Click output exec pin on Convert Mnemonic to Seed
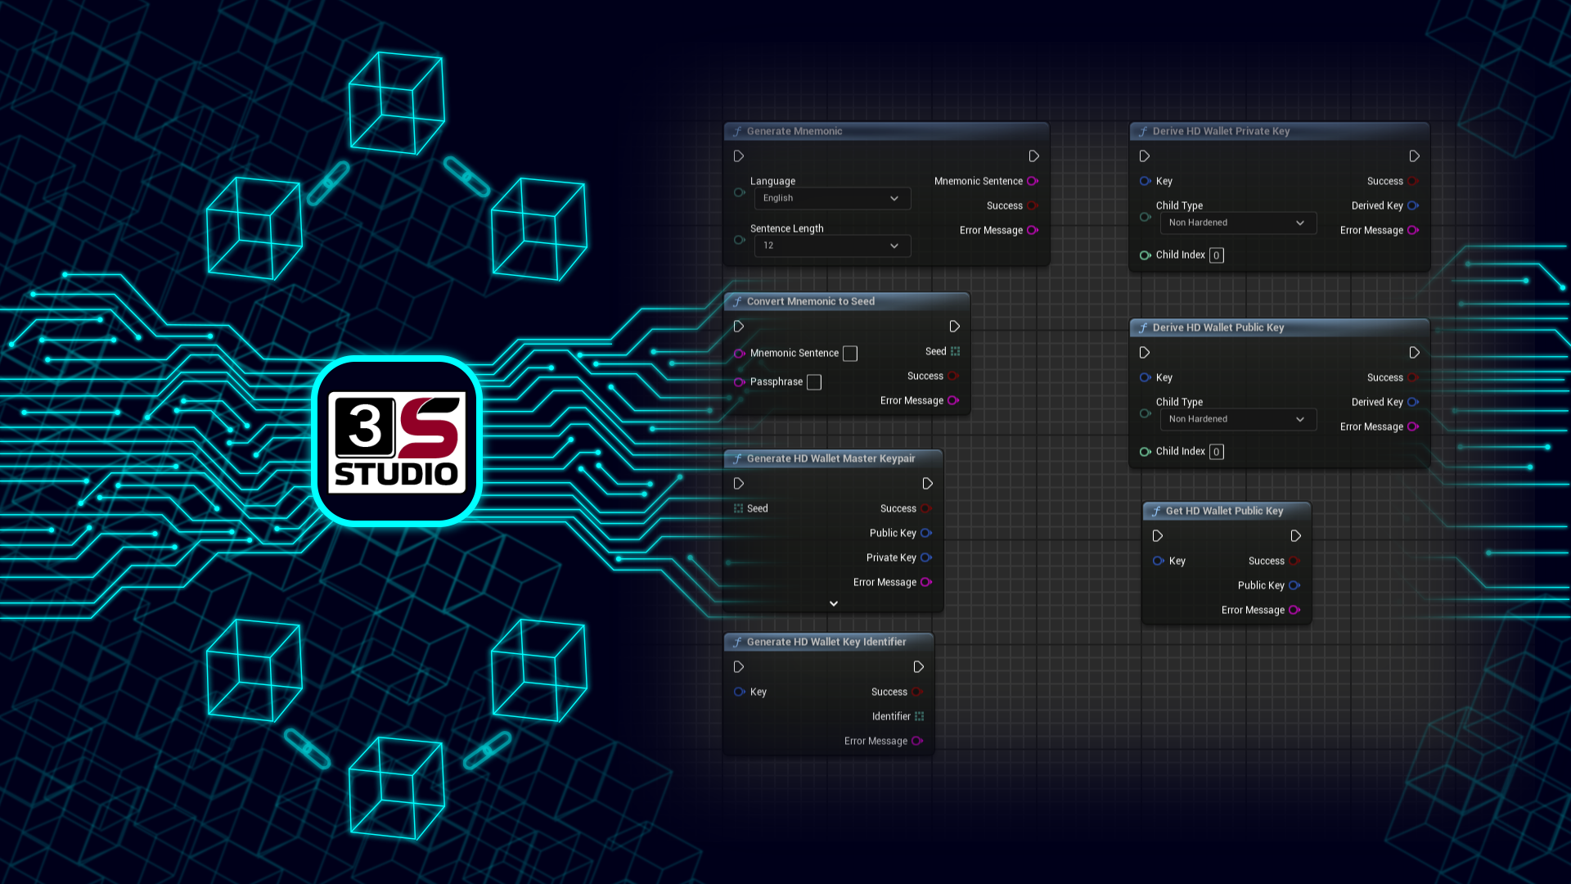 click(x=955, y=327)
